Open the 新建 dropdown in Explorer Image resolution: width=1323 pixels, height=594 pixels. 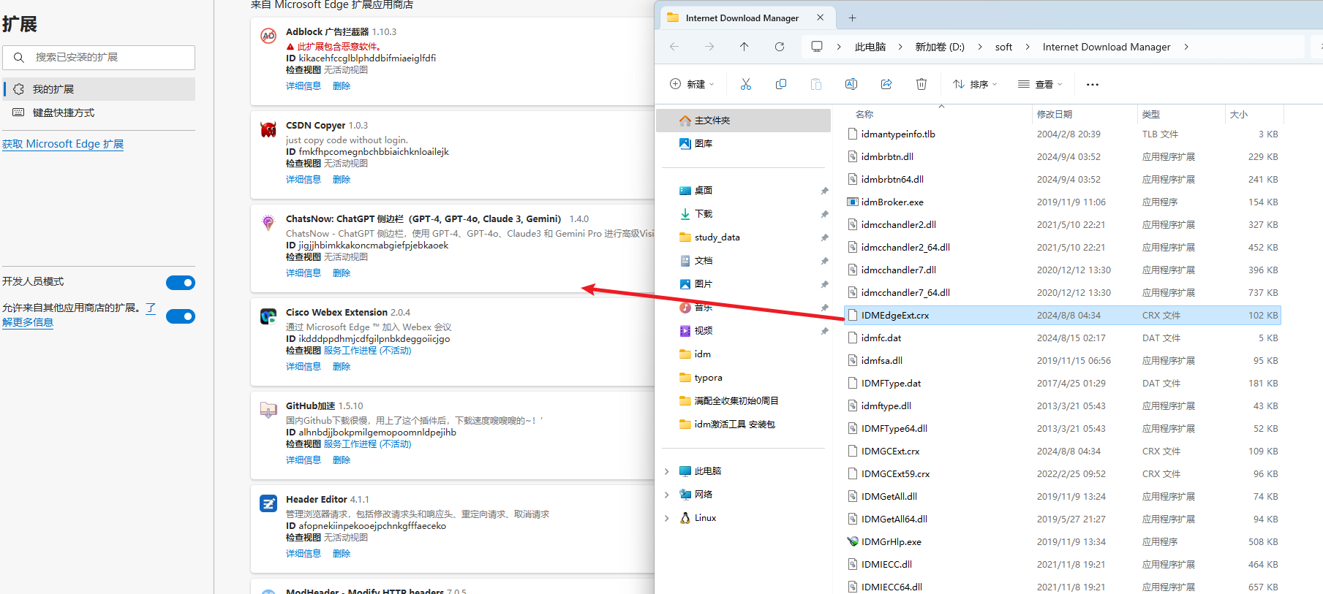pos(692,84)
